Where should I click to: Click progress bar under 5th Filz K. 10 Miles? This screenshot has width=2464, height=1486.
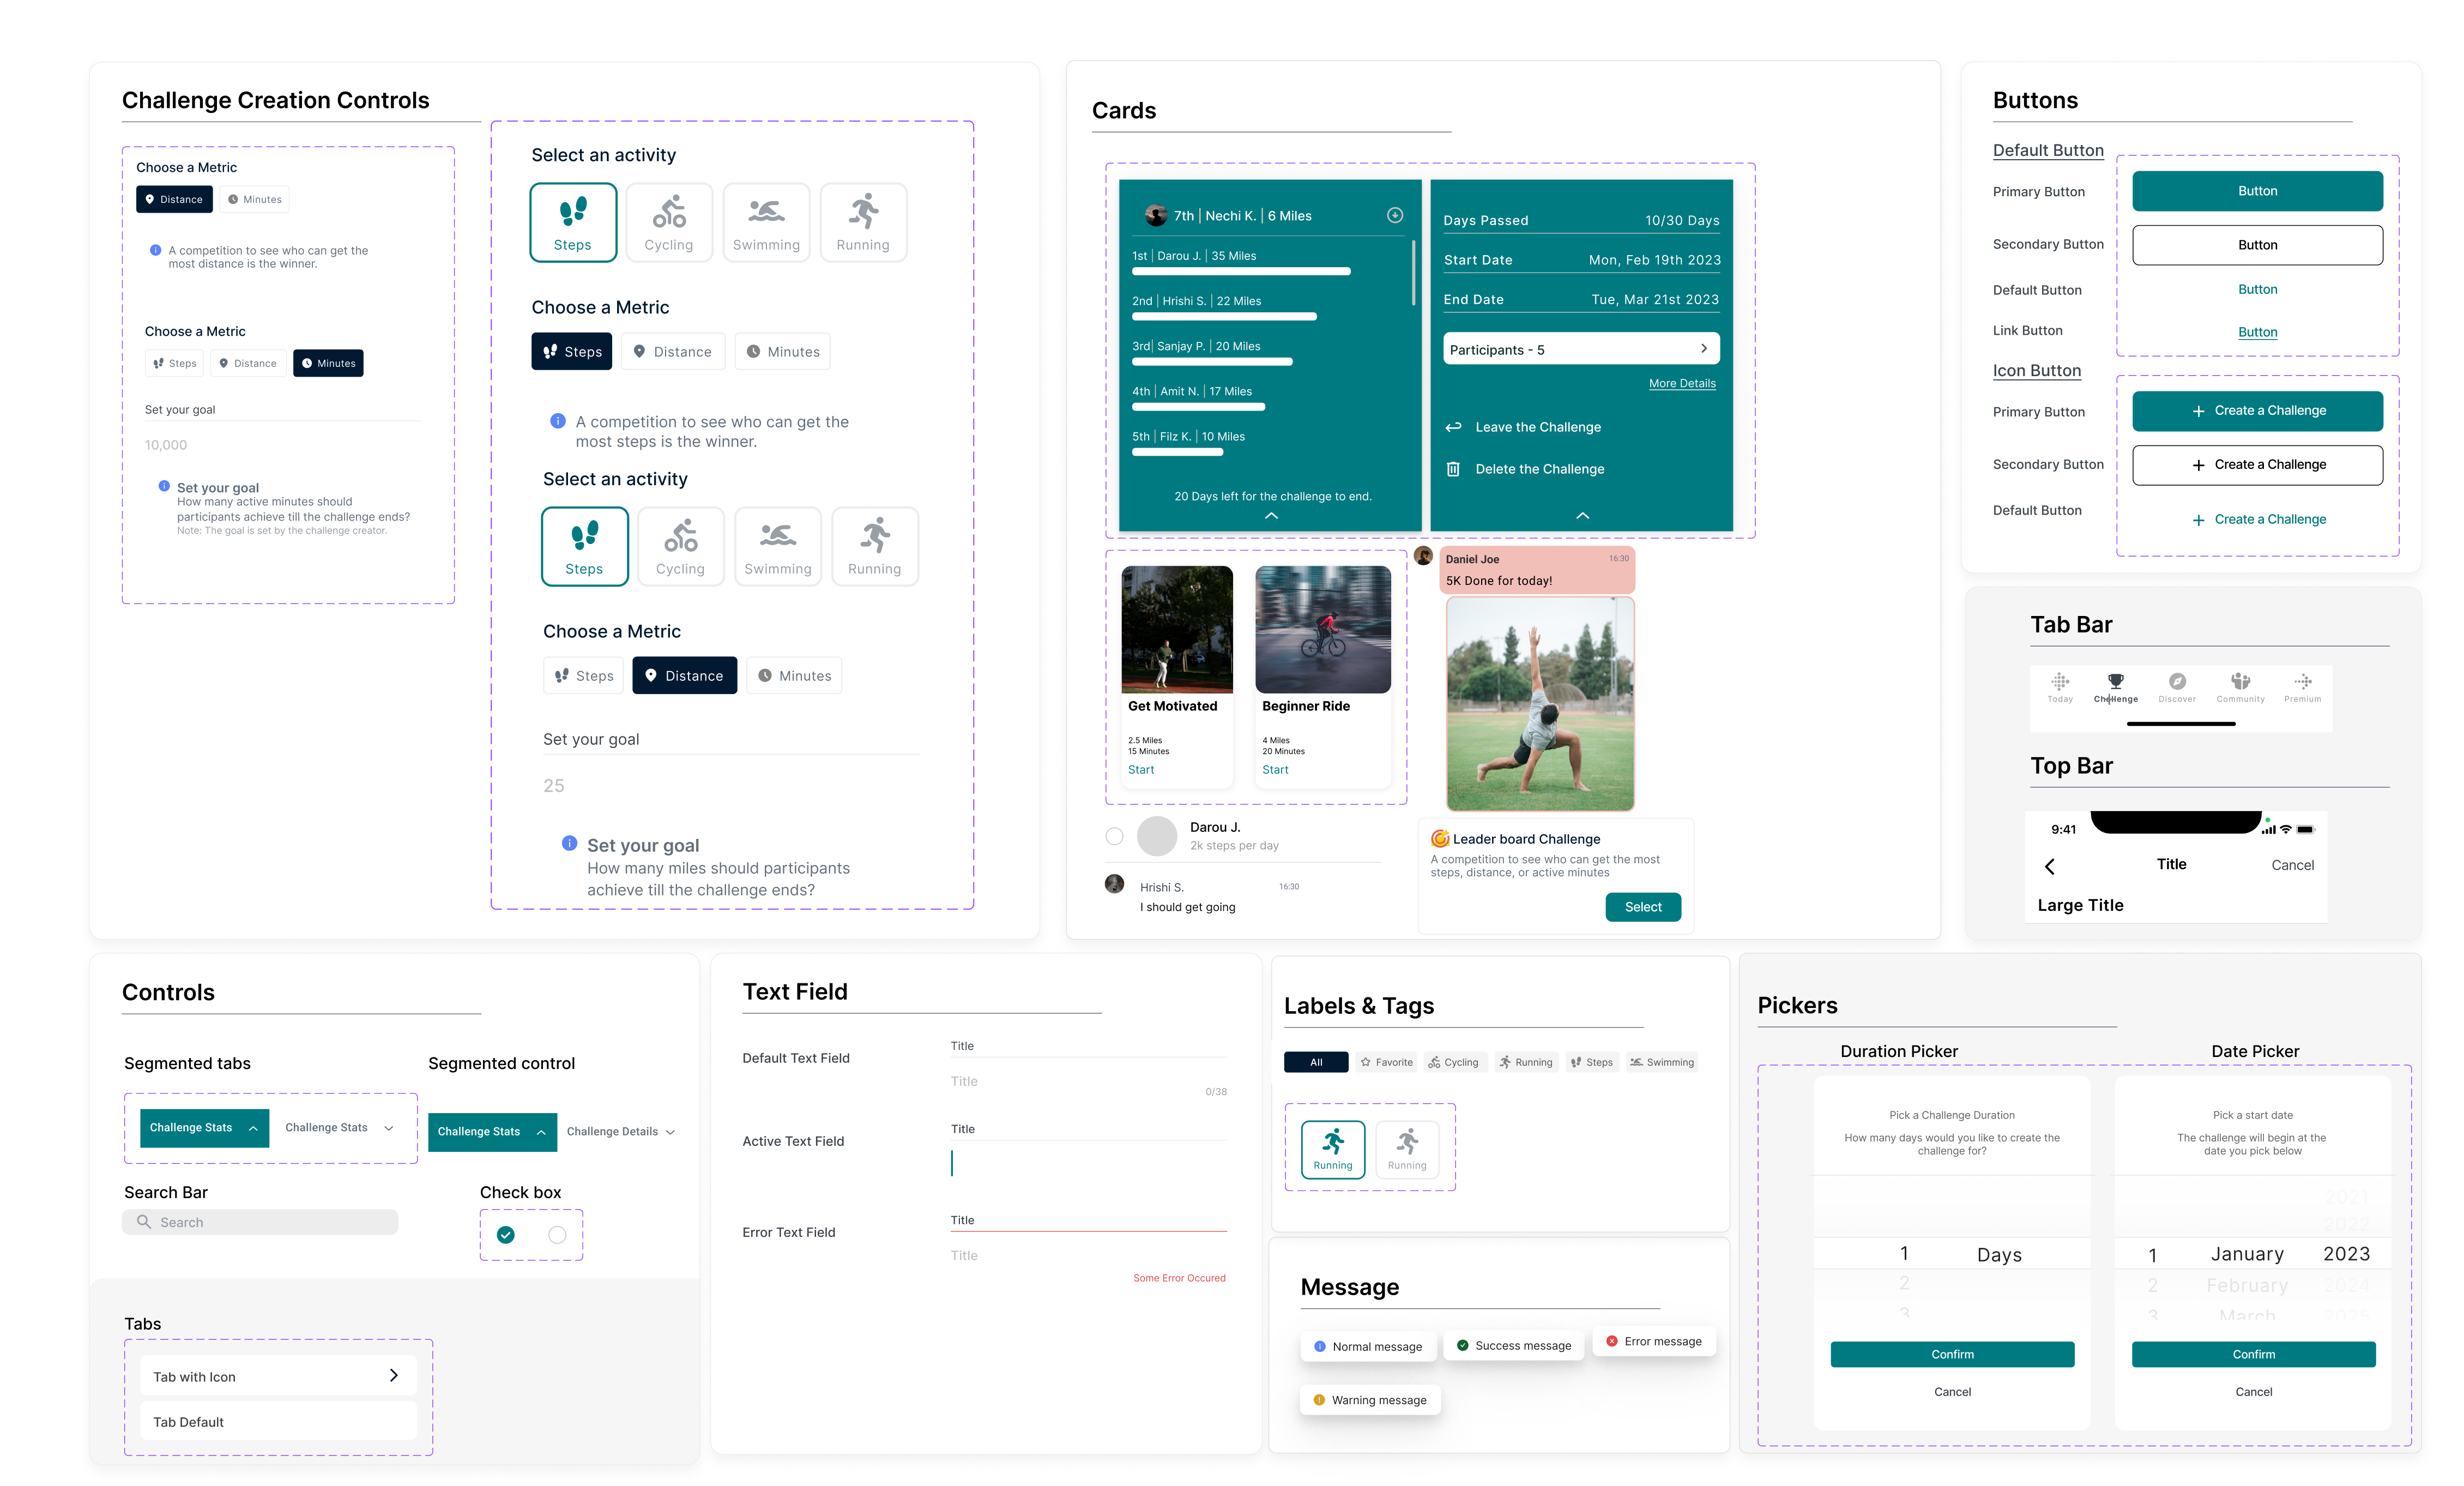tap(1177, 452)
